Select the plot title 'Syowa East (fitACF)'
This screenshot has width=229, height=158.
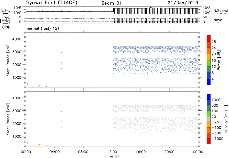tap(52, 3)
